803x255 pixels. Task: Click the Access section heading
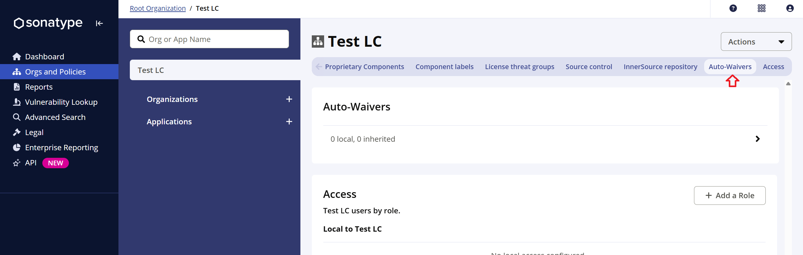point(340,194)
